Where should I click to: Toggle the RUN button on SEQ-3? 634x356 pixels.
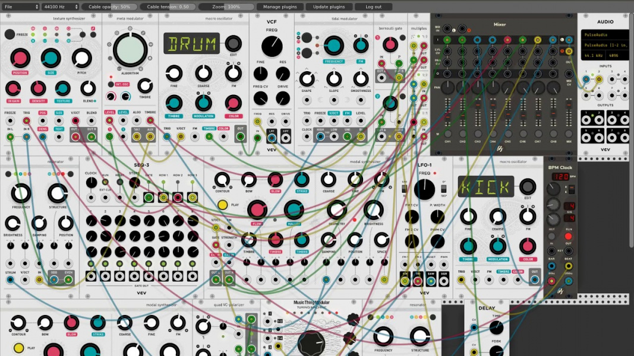(105, 182)
